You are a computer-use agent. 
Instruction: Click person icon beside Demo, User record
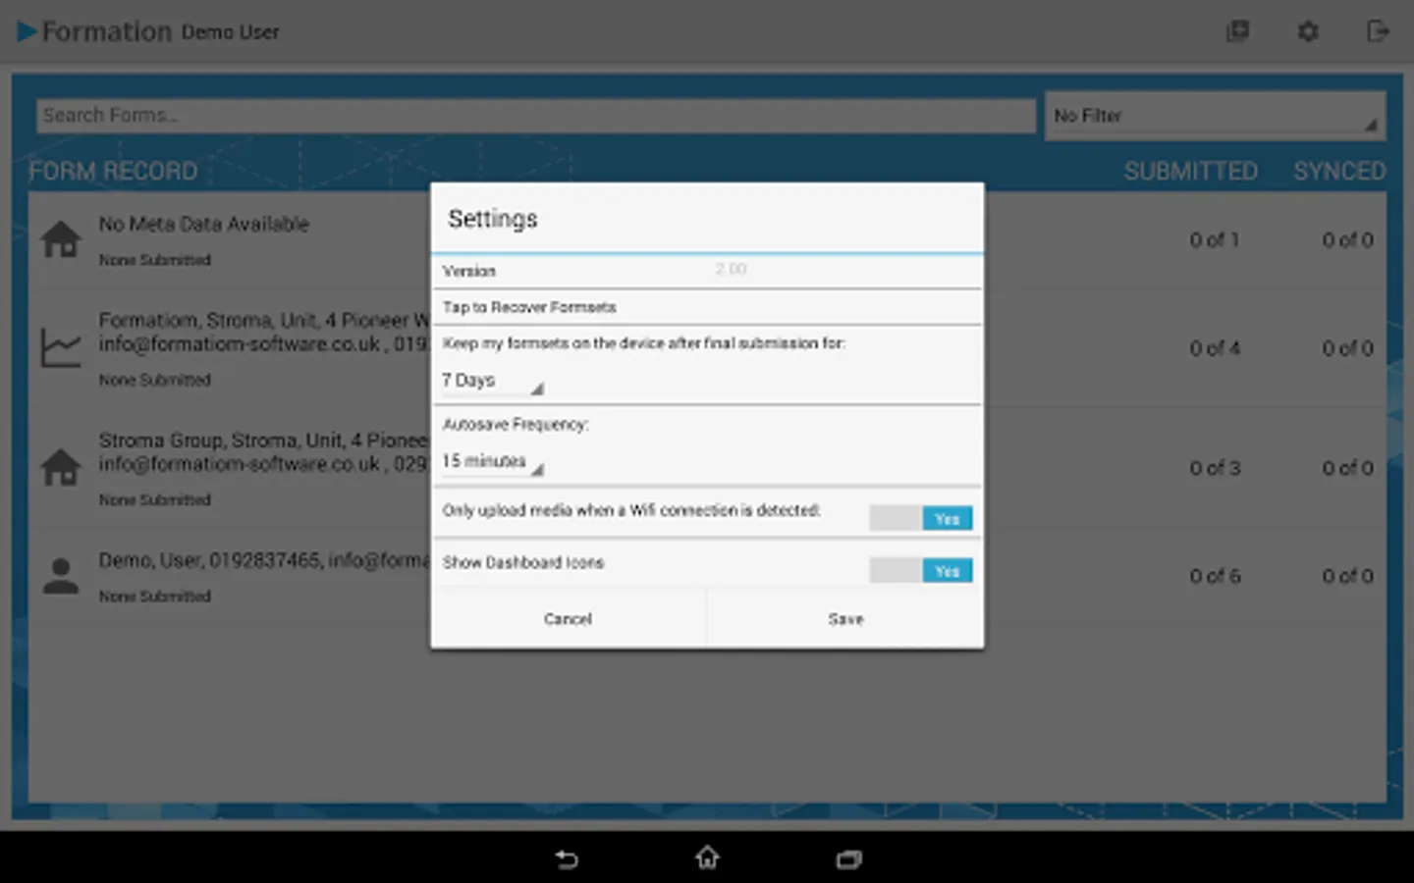point(61,576)
